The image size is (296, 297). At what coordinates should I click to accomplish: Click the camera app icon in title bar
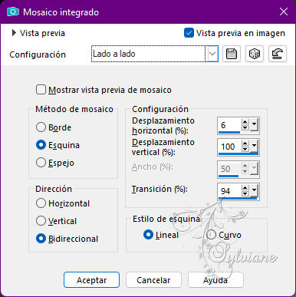13,12
